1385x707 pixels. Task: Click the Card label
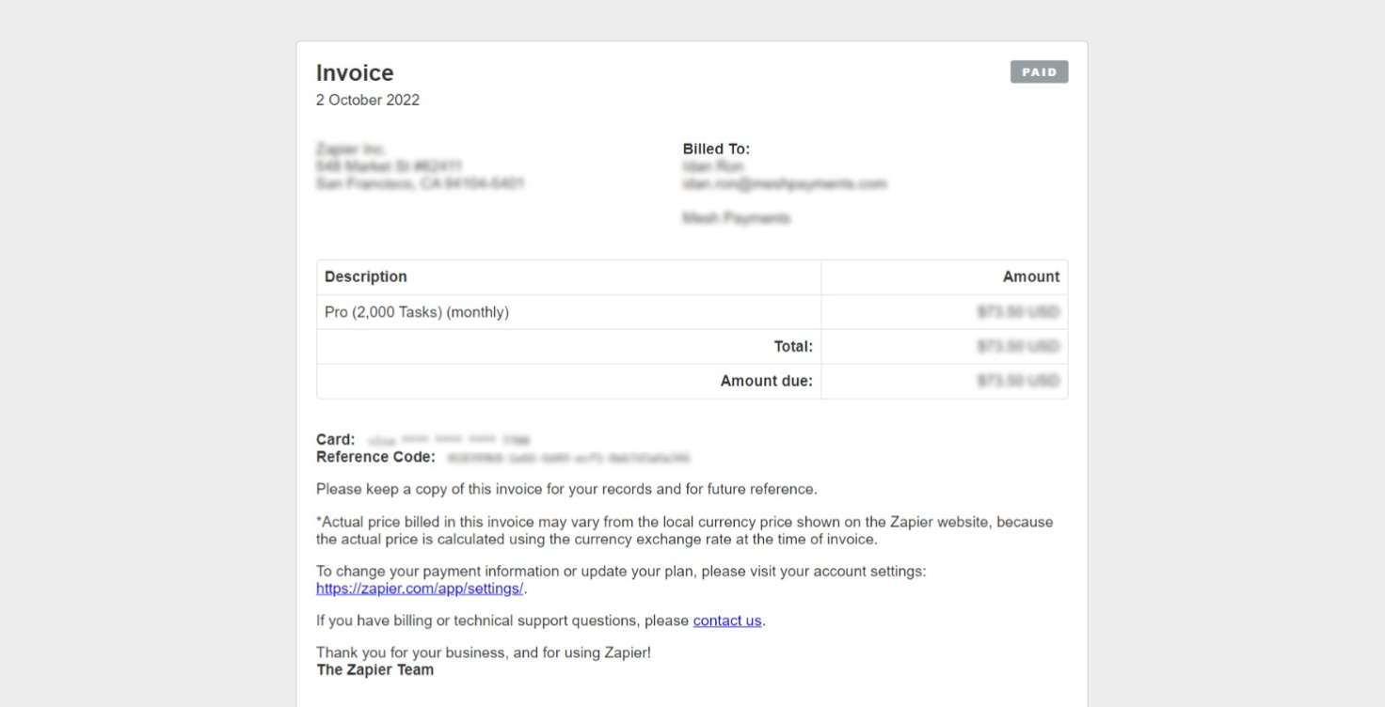[335, 439]
